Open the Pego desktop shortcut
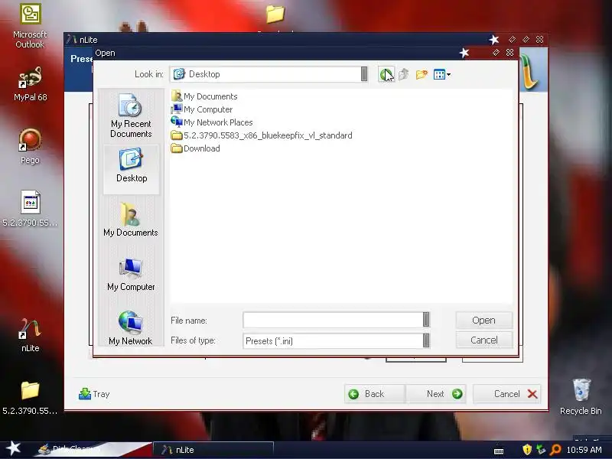 click(30, 146)
